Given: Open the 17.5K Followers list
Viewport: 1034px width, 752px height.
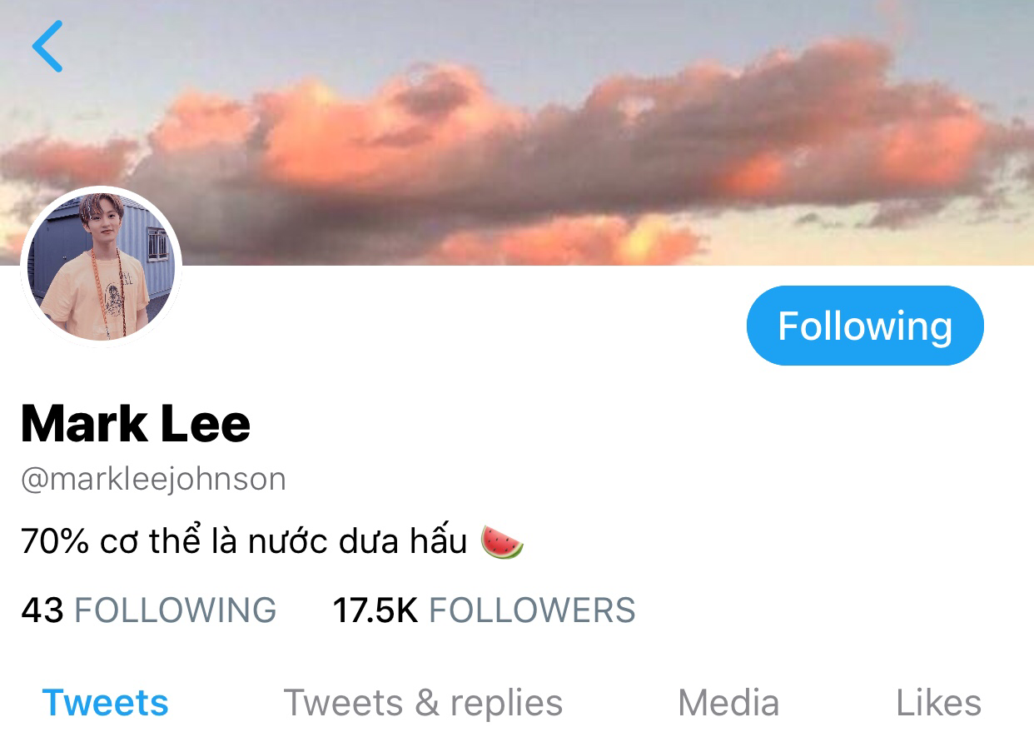Looking at the screenshot, I should 484,610.
